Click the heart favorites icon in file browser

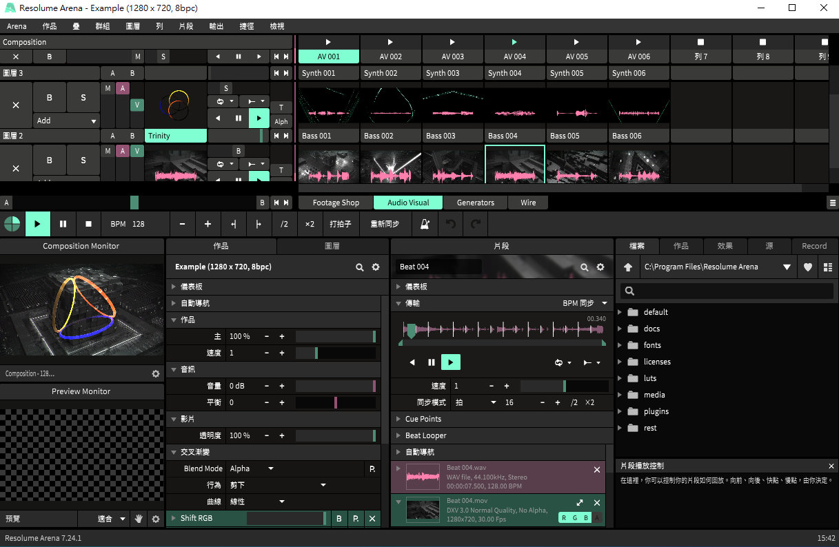click(x=808, y=267)
